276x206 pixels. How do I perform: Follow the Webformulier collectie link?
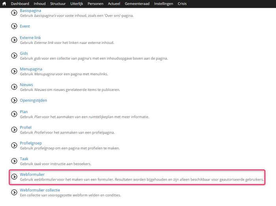tap(40, 190)
